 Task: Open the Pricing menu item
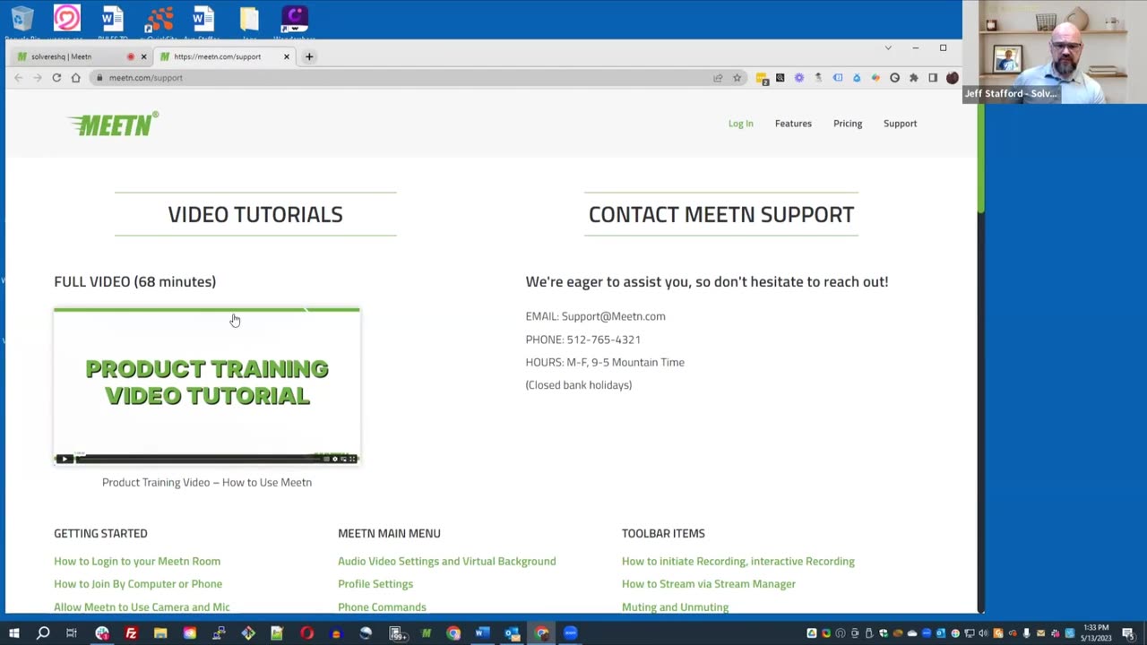coord(847,124)
